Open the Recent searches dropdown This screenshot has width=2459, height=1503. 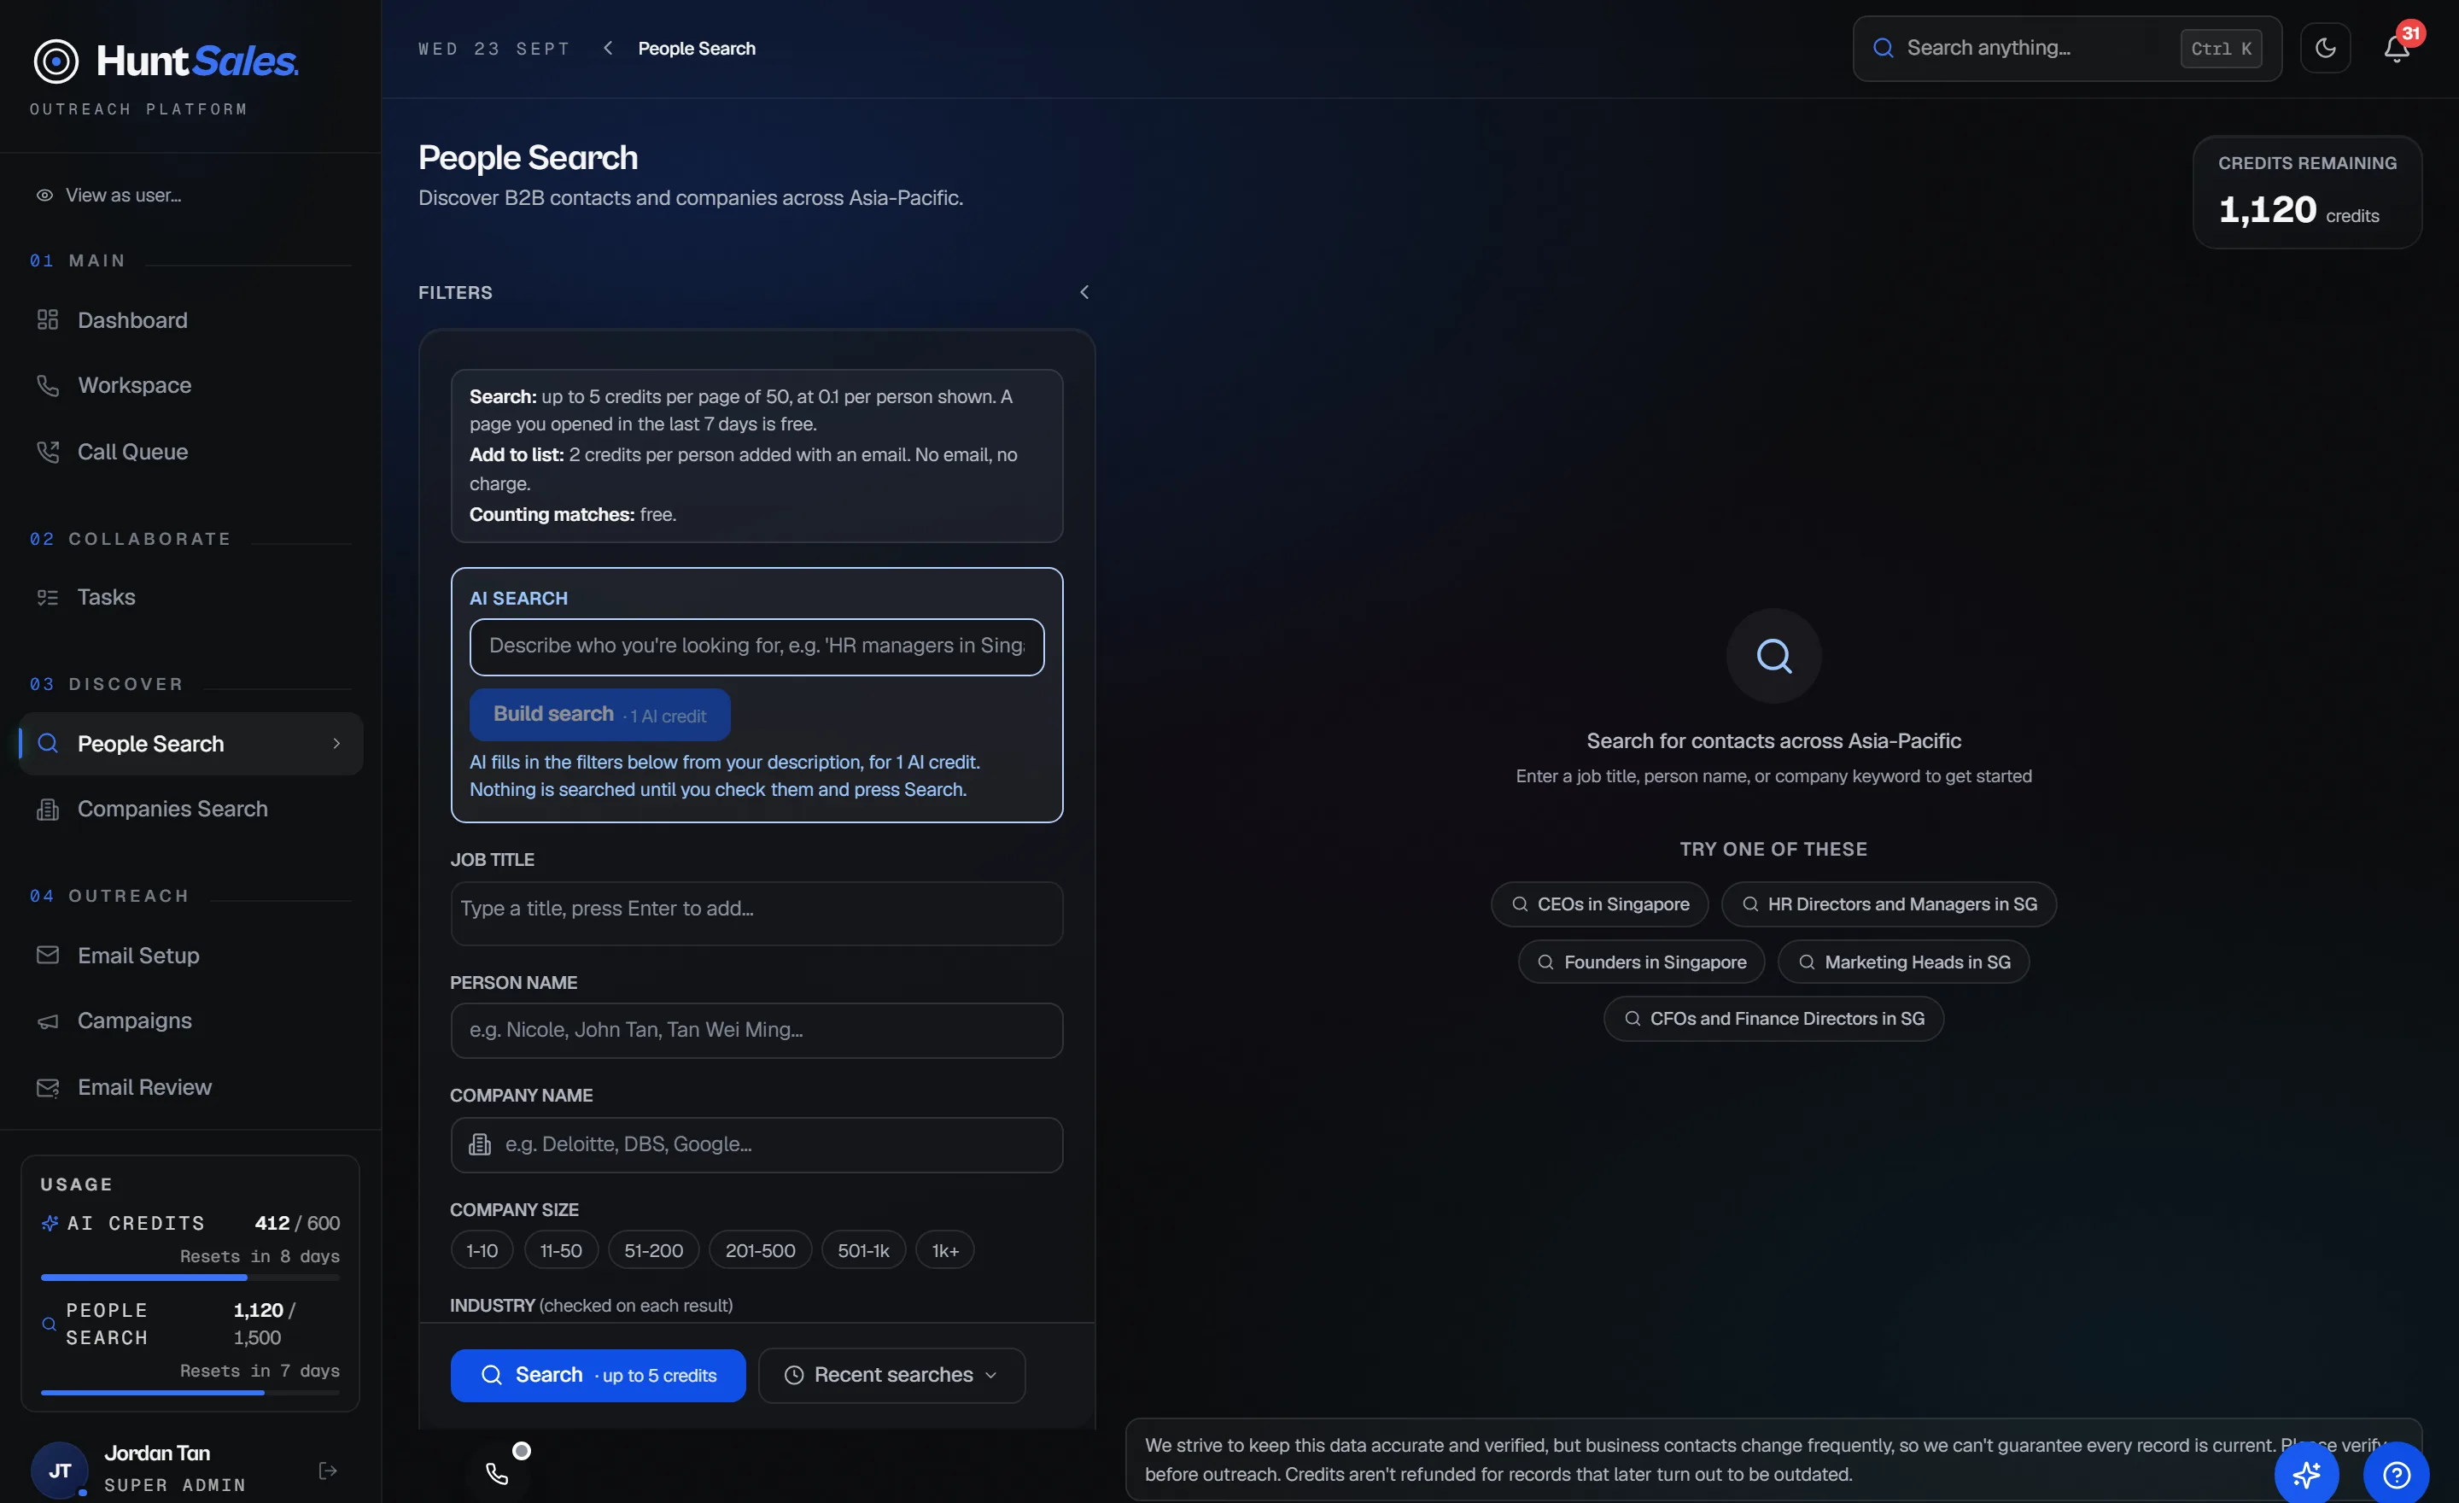click(891, 1375)
